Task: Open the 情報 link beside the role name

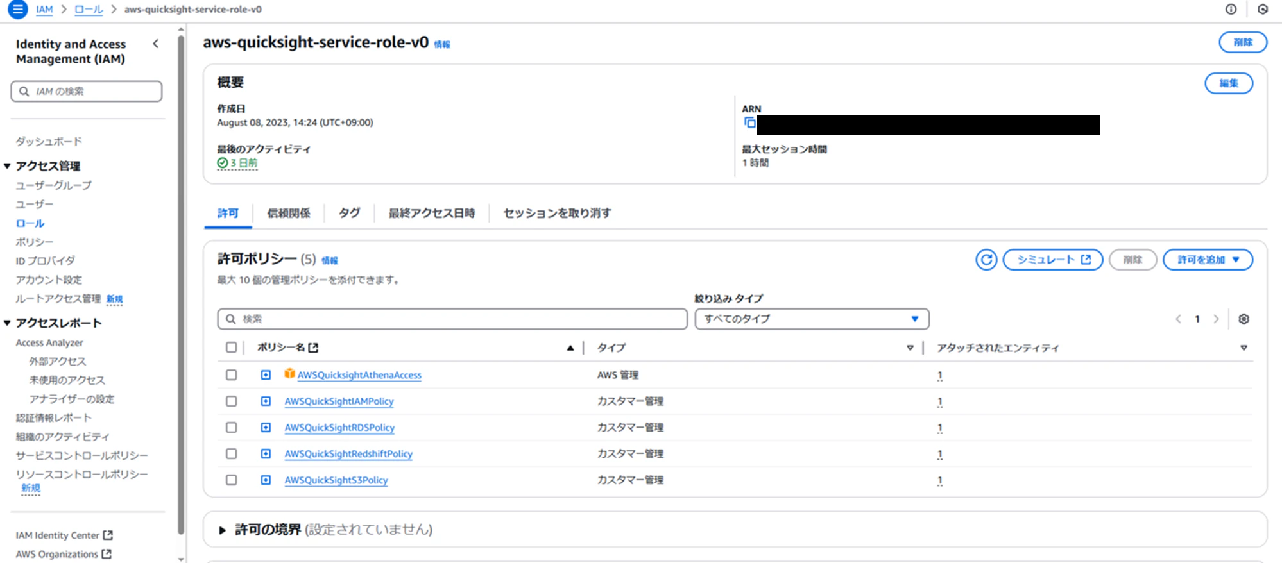Action: click(x=442, y=44)
